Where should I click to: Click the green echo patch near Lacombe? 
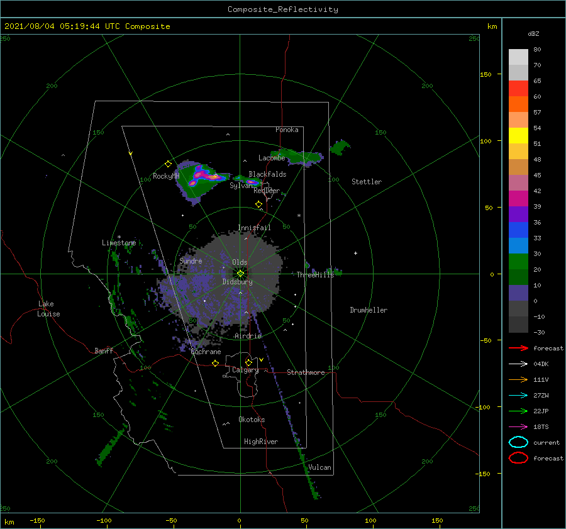(298, 157)
